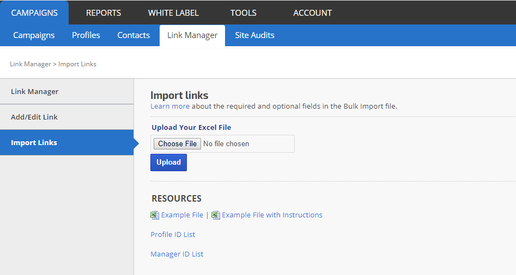Open the Account menu
This screenshot has width=516, height=275.
tap(312, 12)
